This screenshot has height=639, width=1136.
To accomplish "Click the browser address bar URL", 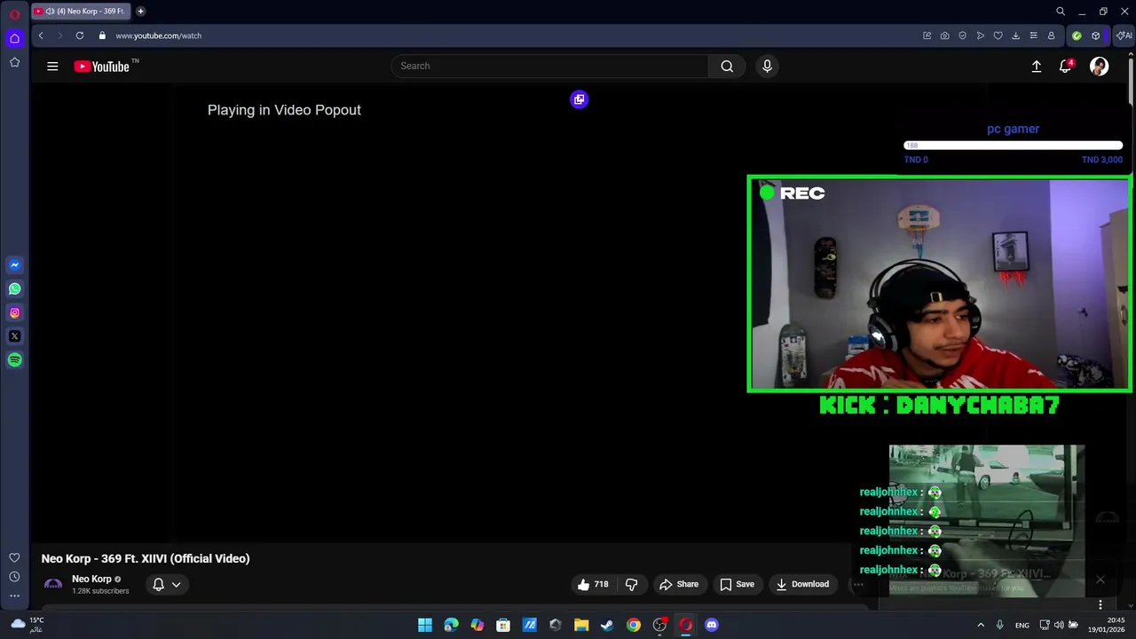I will click(x=158, y=35).
